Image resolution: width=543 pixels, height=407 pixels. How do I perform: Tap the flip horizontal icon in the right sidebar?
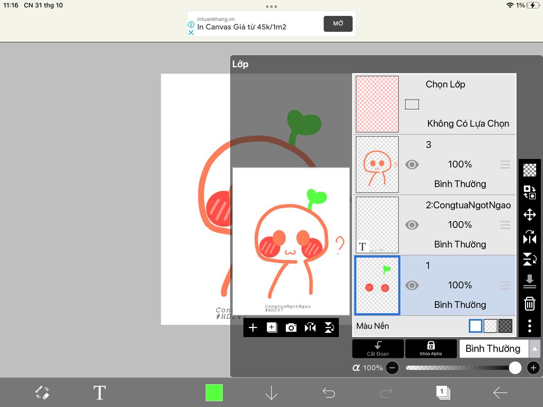[530, 237]
